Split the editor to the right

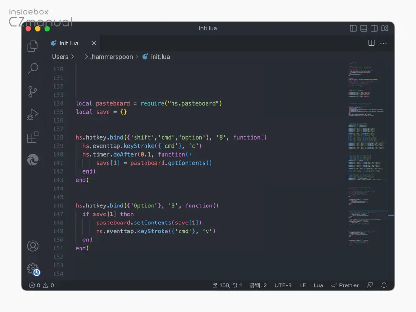tap(371, 43)
